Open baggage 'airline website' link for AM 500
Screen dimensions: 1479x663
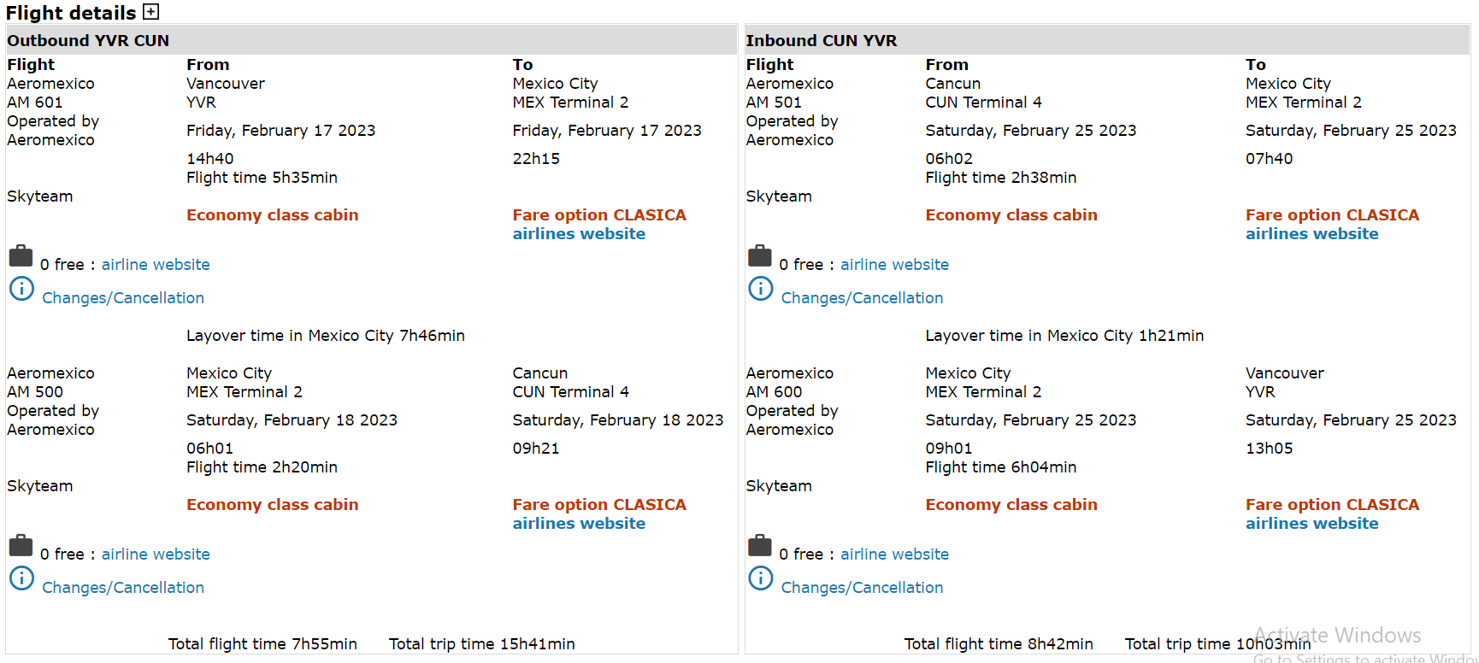click(x=156, y=554)
